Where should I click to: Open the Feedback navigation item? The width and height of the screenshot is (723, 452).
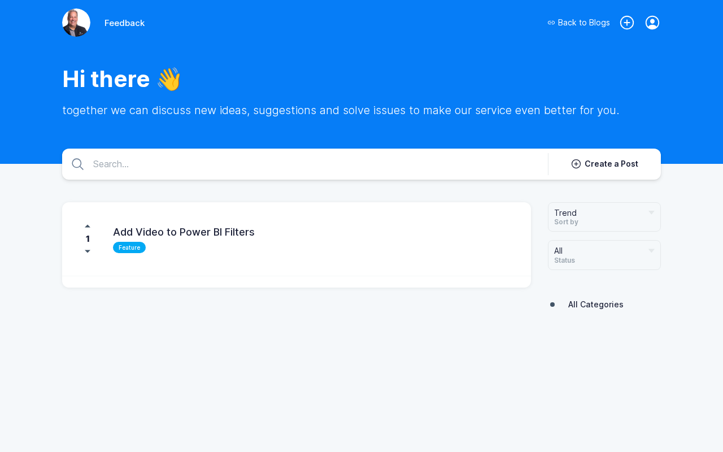tap(124, 23)
